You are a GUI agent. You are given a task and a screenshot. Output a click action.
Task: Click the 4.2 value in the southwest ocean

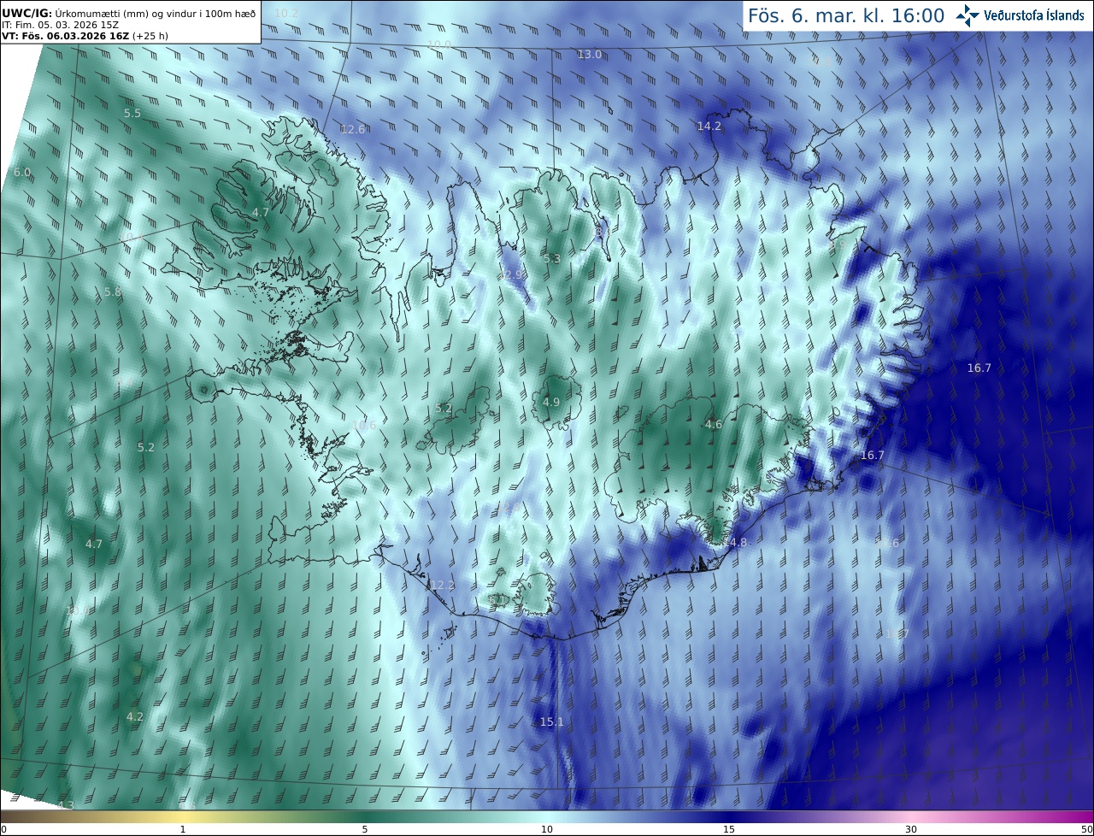coord(134,717)
